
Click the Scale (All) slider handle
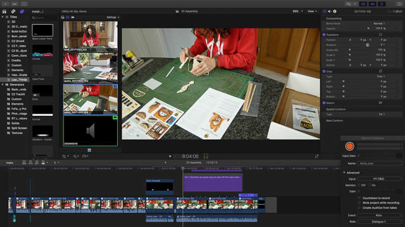pyautogui.click(x=349, y=50)
